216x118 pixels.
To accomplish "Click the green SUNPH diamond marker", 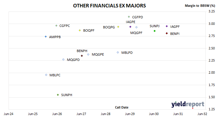I will point(58,95).
